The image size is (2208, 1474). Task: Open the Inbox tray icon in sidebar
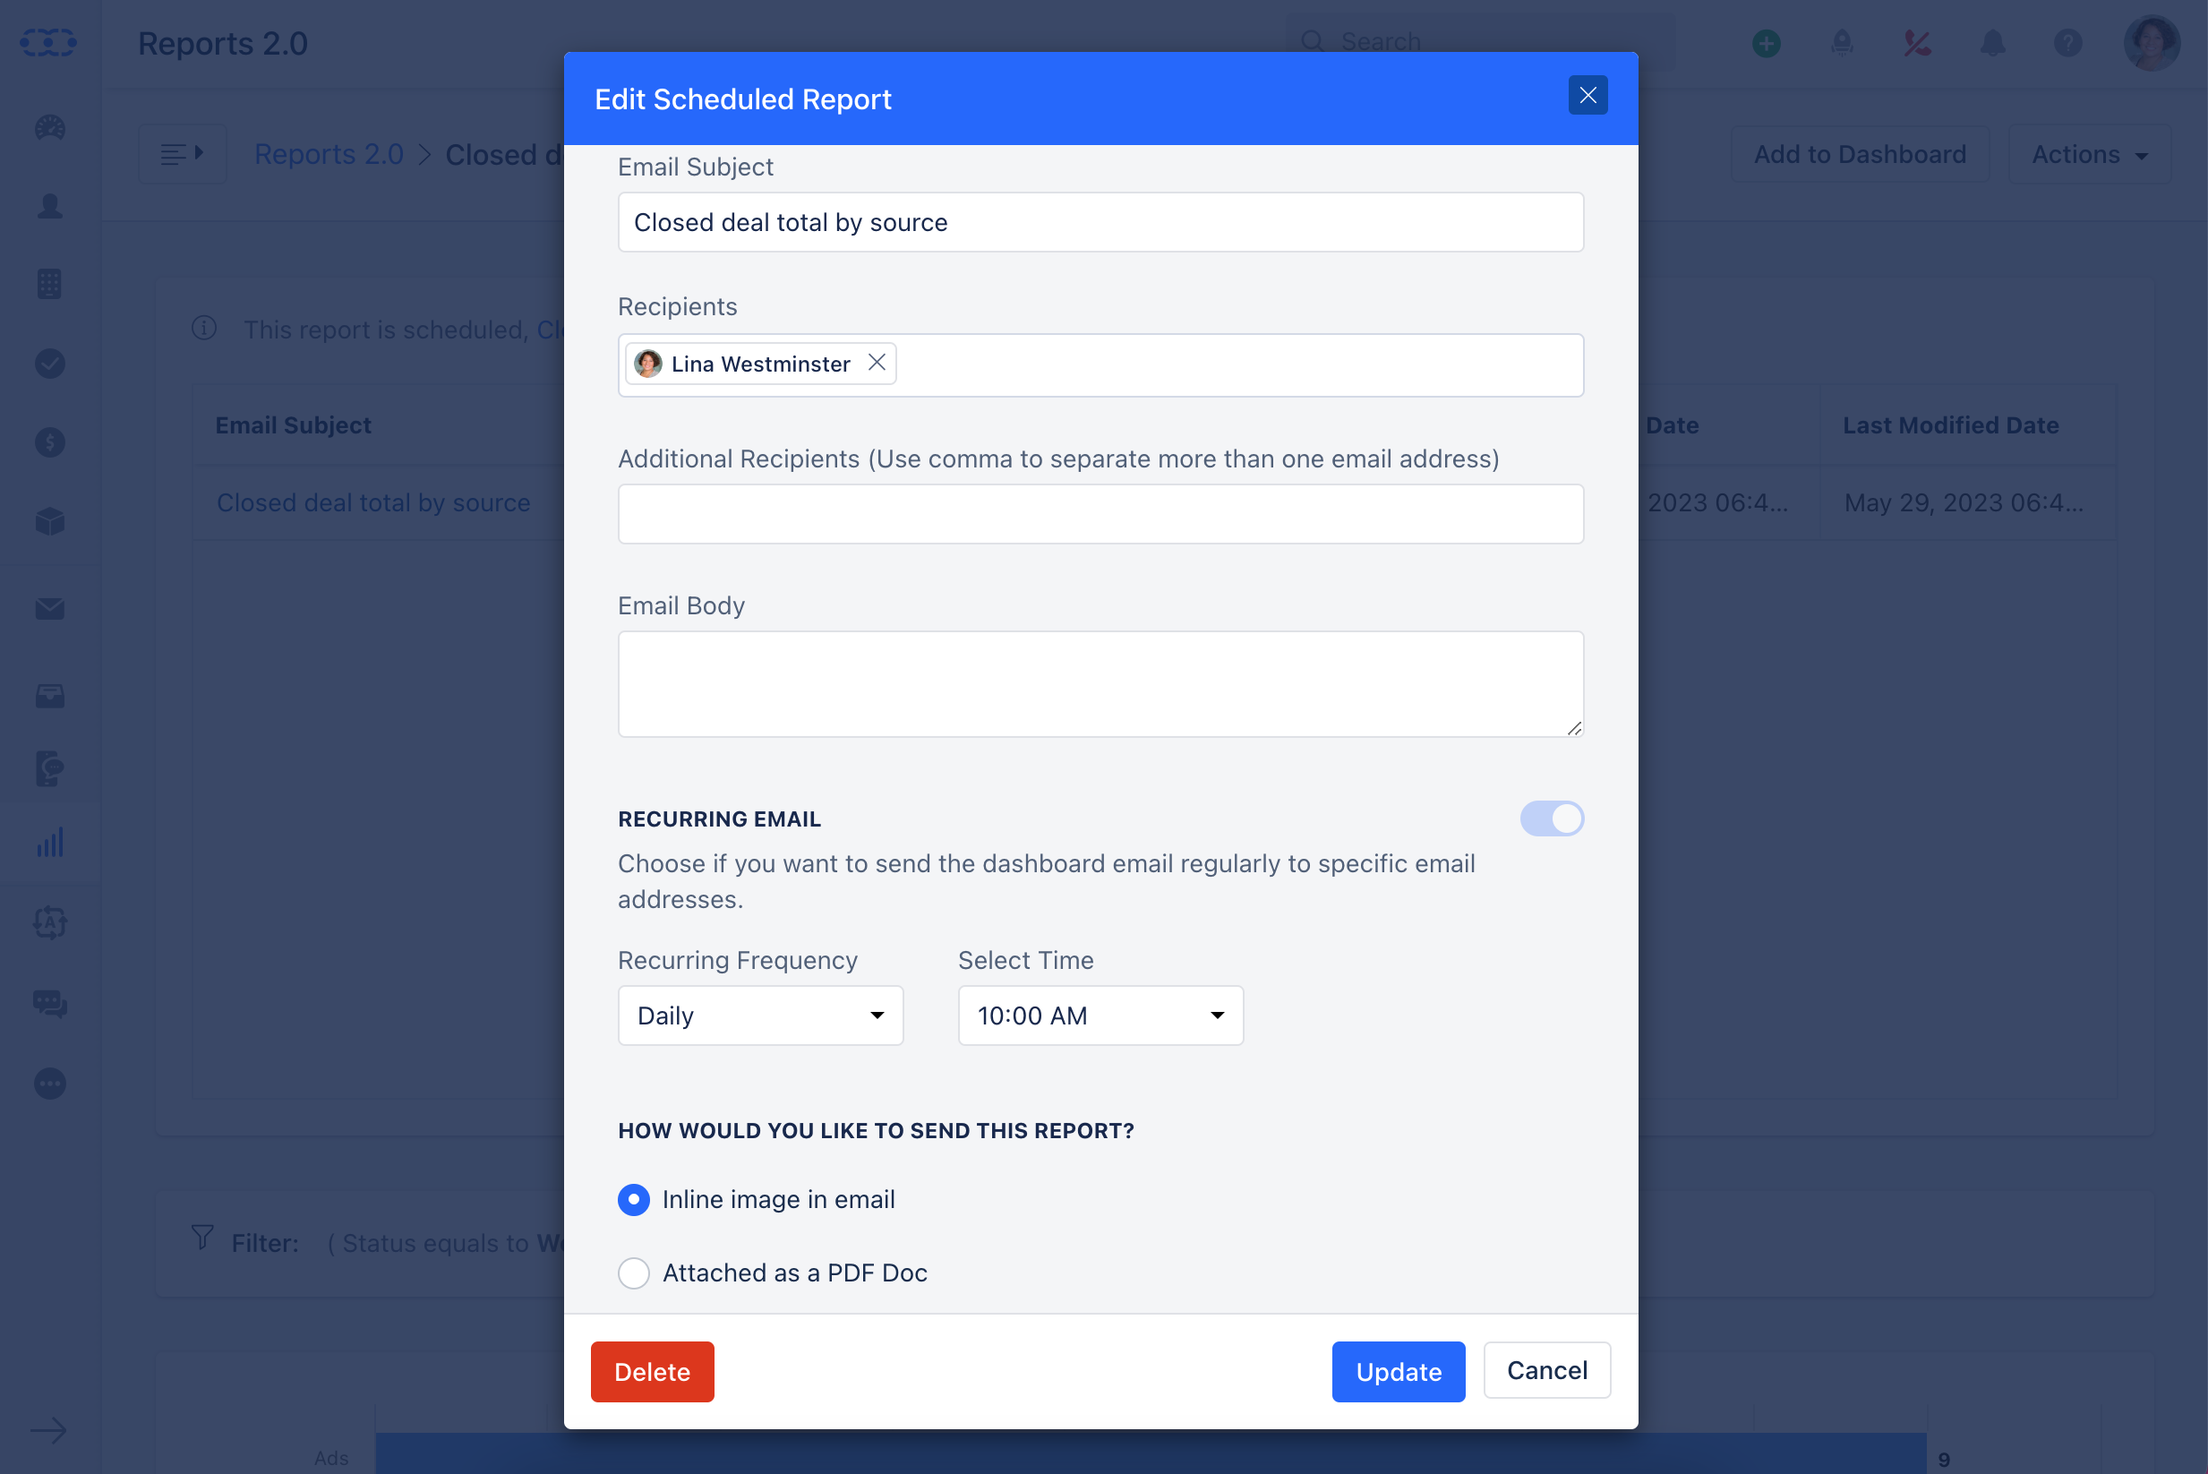point(50,696)
